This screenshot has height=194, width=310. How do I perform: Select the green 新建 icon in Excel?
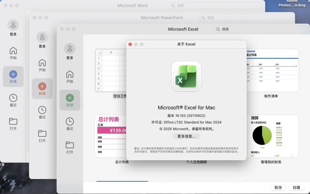click(x=70, y=98)
